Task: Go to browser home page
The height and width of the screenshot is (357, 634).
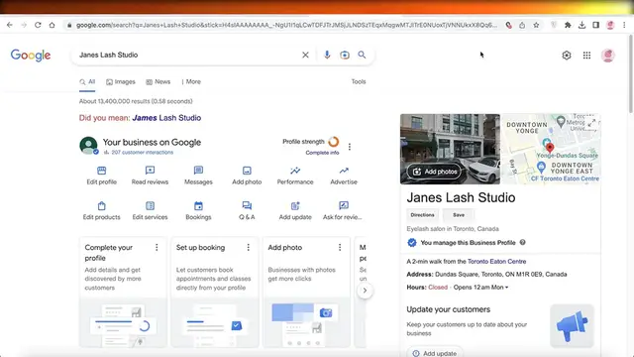Action: [x=52, y=25]
